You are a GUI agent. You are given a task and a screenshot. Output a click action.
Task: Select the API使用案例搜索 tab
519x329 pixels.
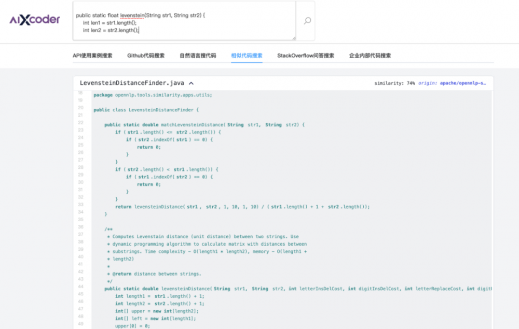pyautogui.click(x=92, y=55)
